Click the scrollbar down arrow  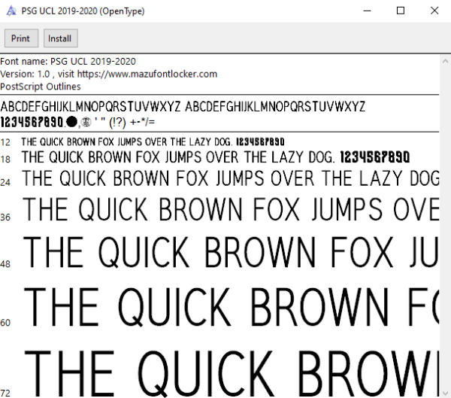(x=445, y=393)
